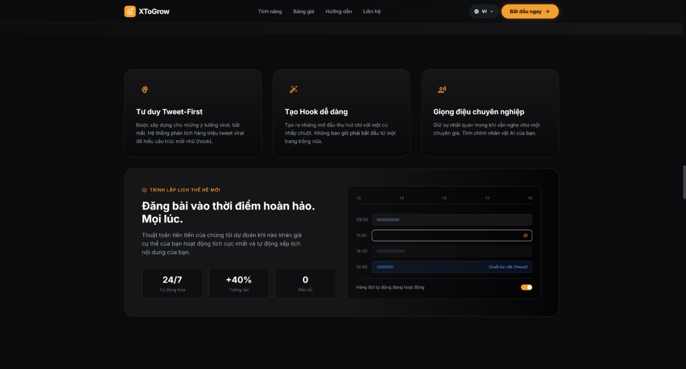686x369 pixels.
Task: Click the Liên hệ navigation link
Action: [372, 11]
